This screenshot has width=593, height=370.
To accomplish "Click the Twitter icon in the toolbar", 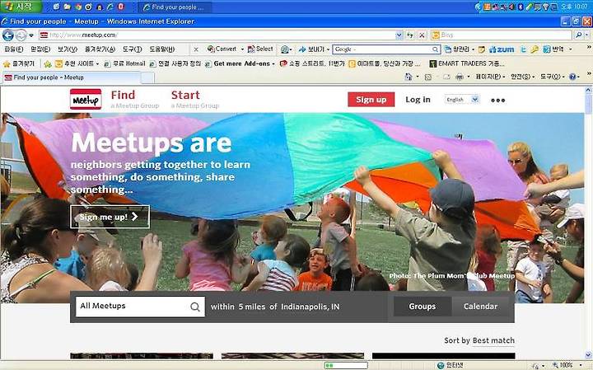I will [x=523, y=49].
